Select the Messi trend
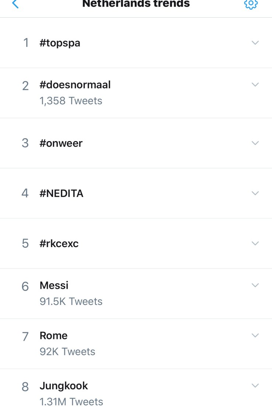The width and height of the screenshot is (272, 418). [54, 285]
